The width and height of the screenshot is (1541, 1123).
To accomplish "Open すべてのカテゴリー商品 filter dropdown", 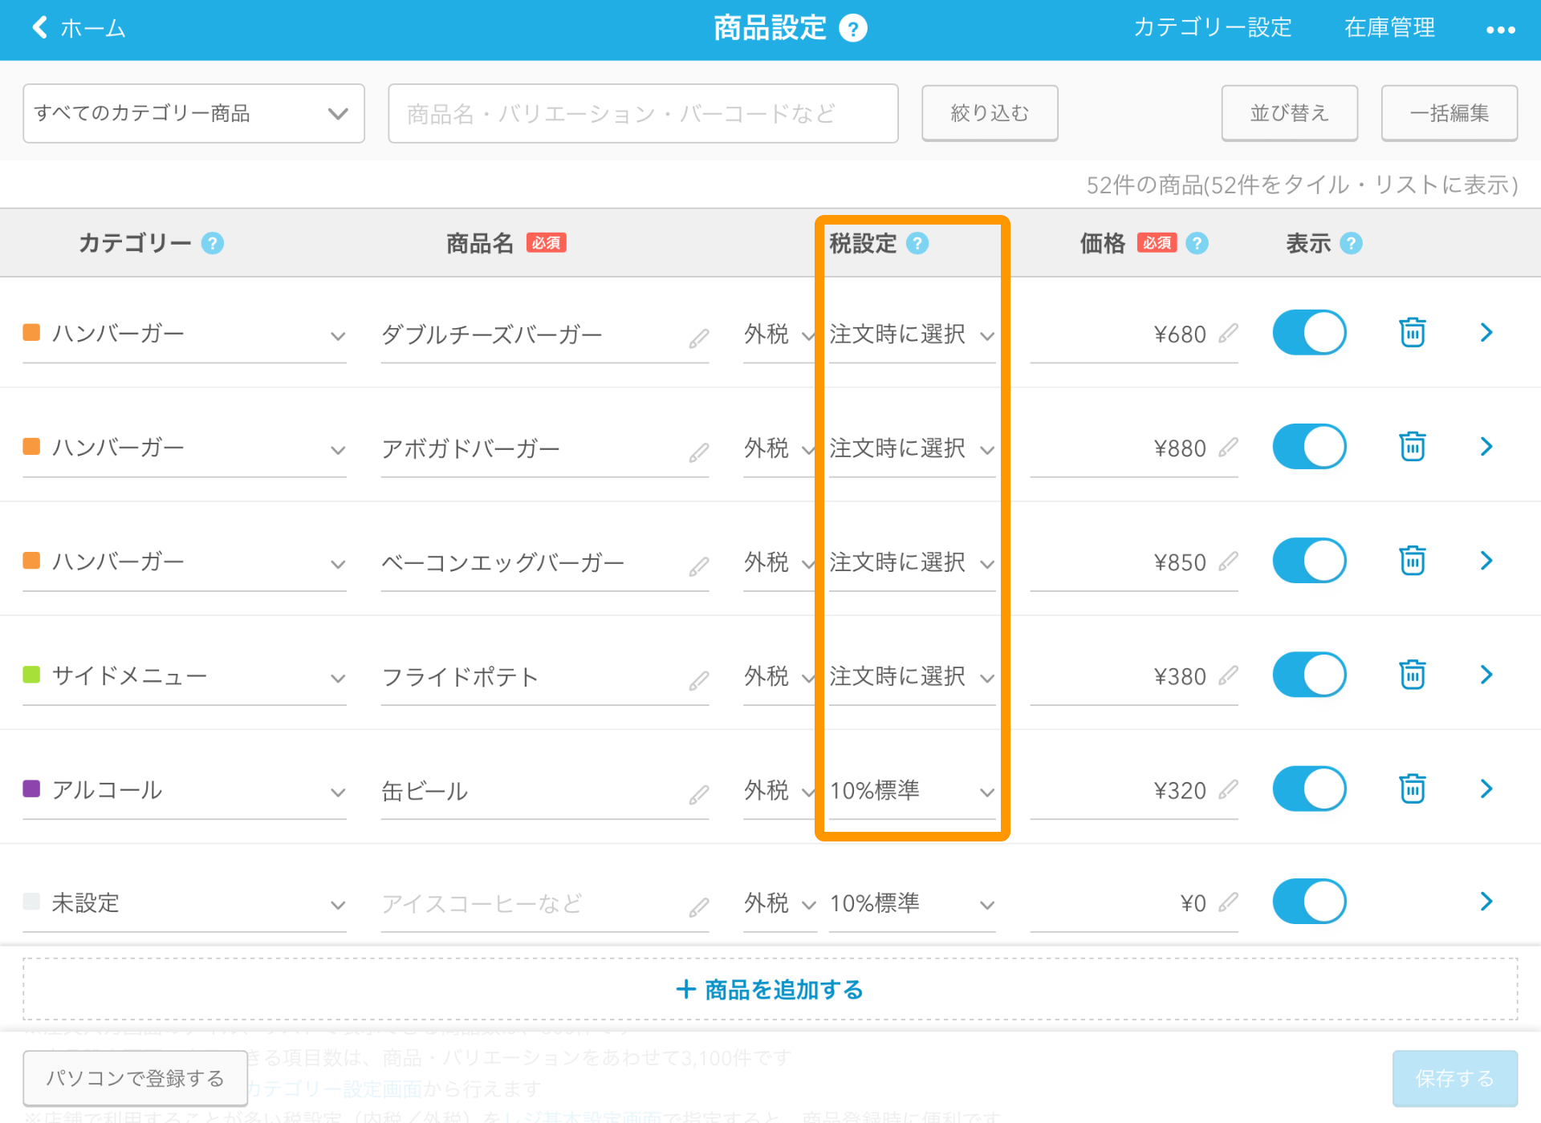I will tap(193, 113).
